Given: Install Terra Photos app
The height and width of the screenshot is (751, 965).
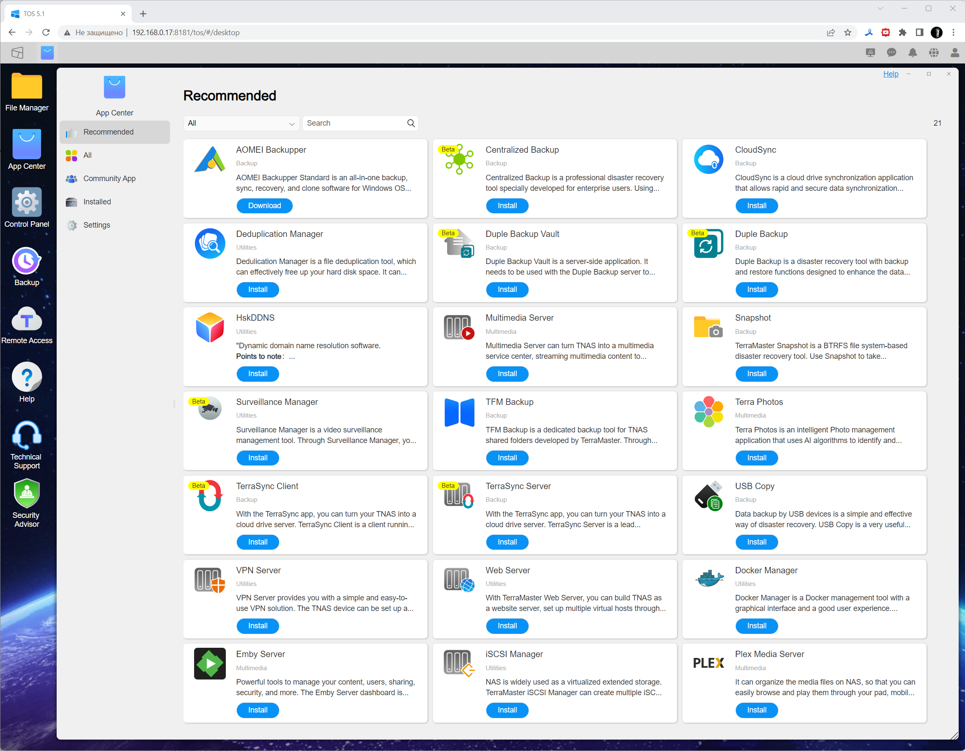Looking at the screenshot, I should (x=756, y=458).
